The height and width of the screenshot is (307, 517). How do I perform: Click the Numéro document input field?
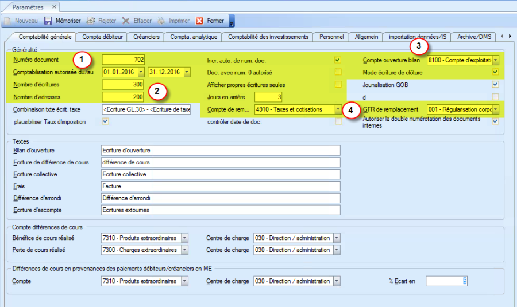[124, 60]
